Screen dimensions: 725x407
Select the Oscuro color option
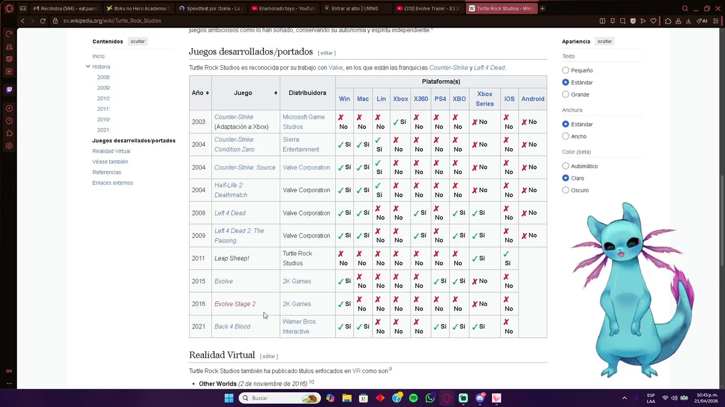(x=565, y=190)
